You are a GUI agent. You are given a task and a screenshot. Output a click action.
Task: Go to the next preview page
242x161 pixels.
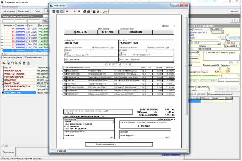(x=75, y=12)
